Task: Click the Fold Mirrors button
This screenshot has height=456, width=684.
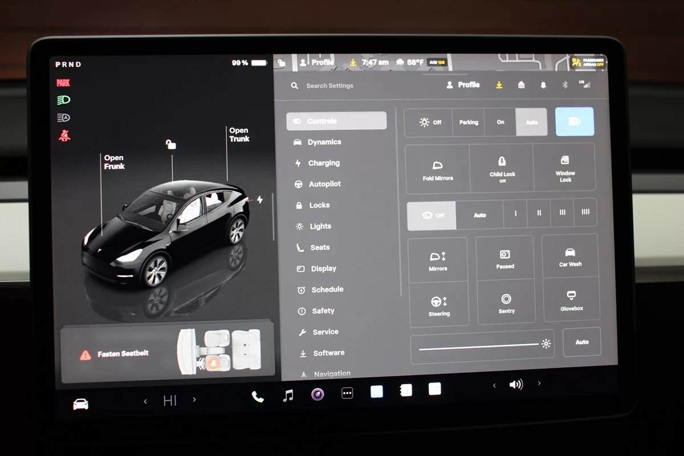Action: click(x=438, y=170)
